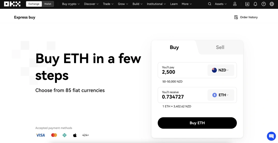The width and height of the screenshot is (278, 143).
Task: Open the help question mark icon
Action: coord(264,4)
